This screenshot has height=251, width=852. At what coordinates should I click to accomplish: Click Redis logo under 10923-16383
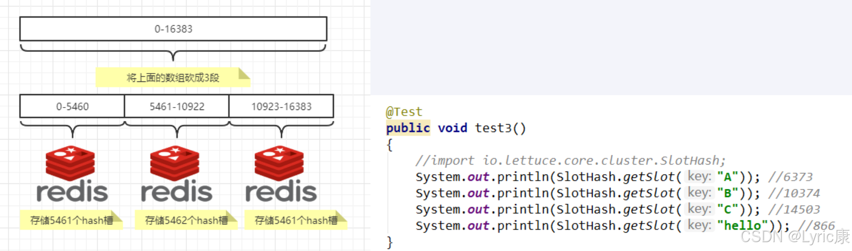(282, 174)
